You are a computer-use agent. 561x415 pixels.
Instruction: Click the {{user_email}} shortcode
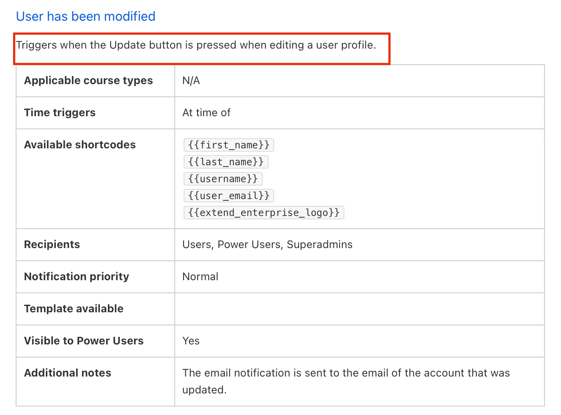tap(228, 196)
